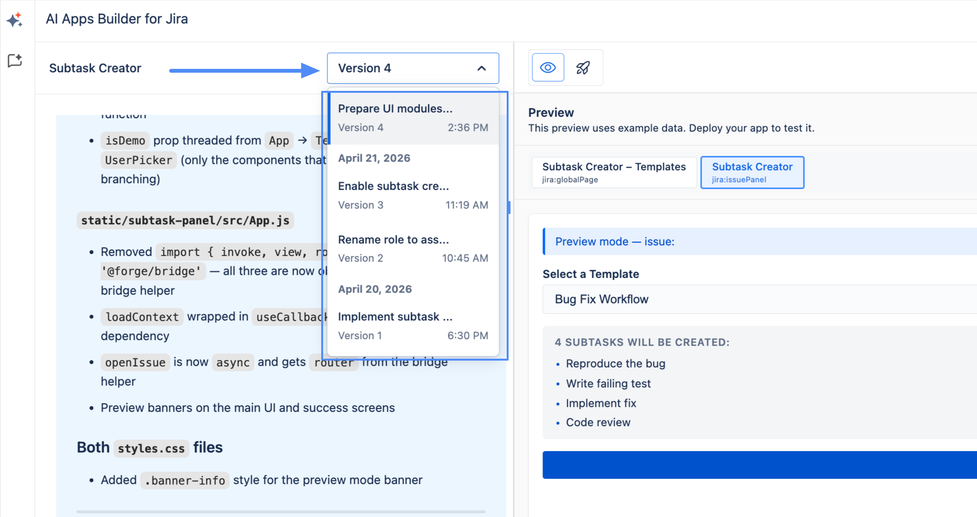977x517 pixels.
Task: Click the 'Select a Template' label
Action: click(x=591, y=274)
